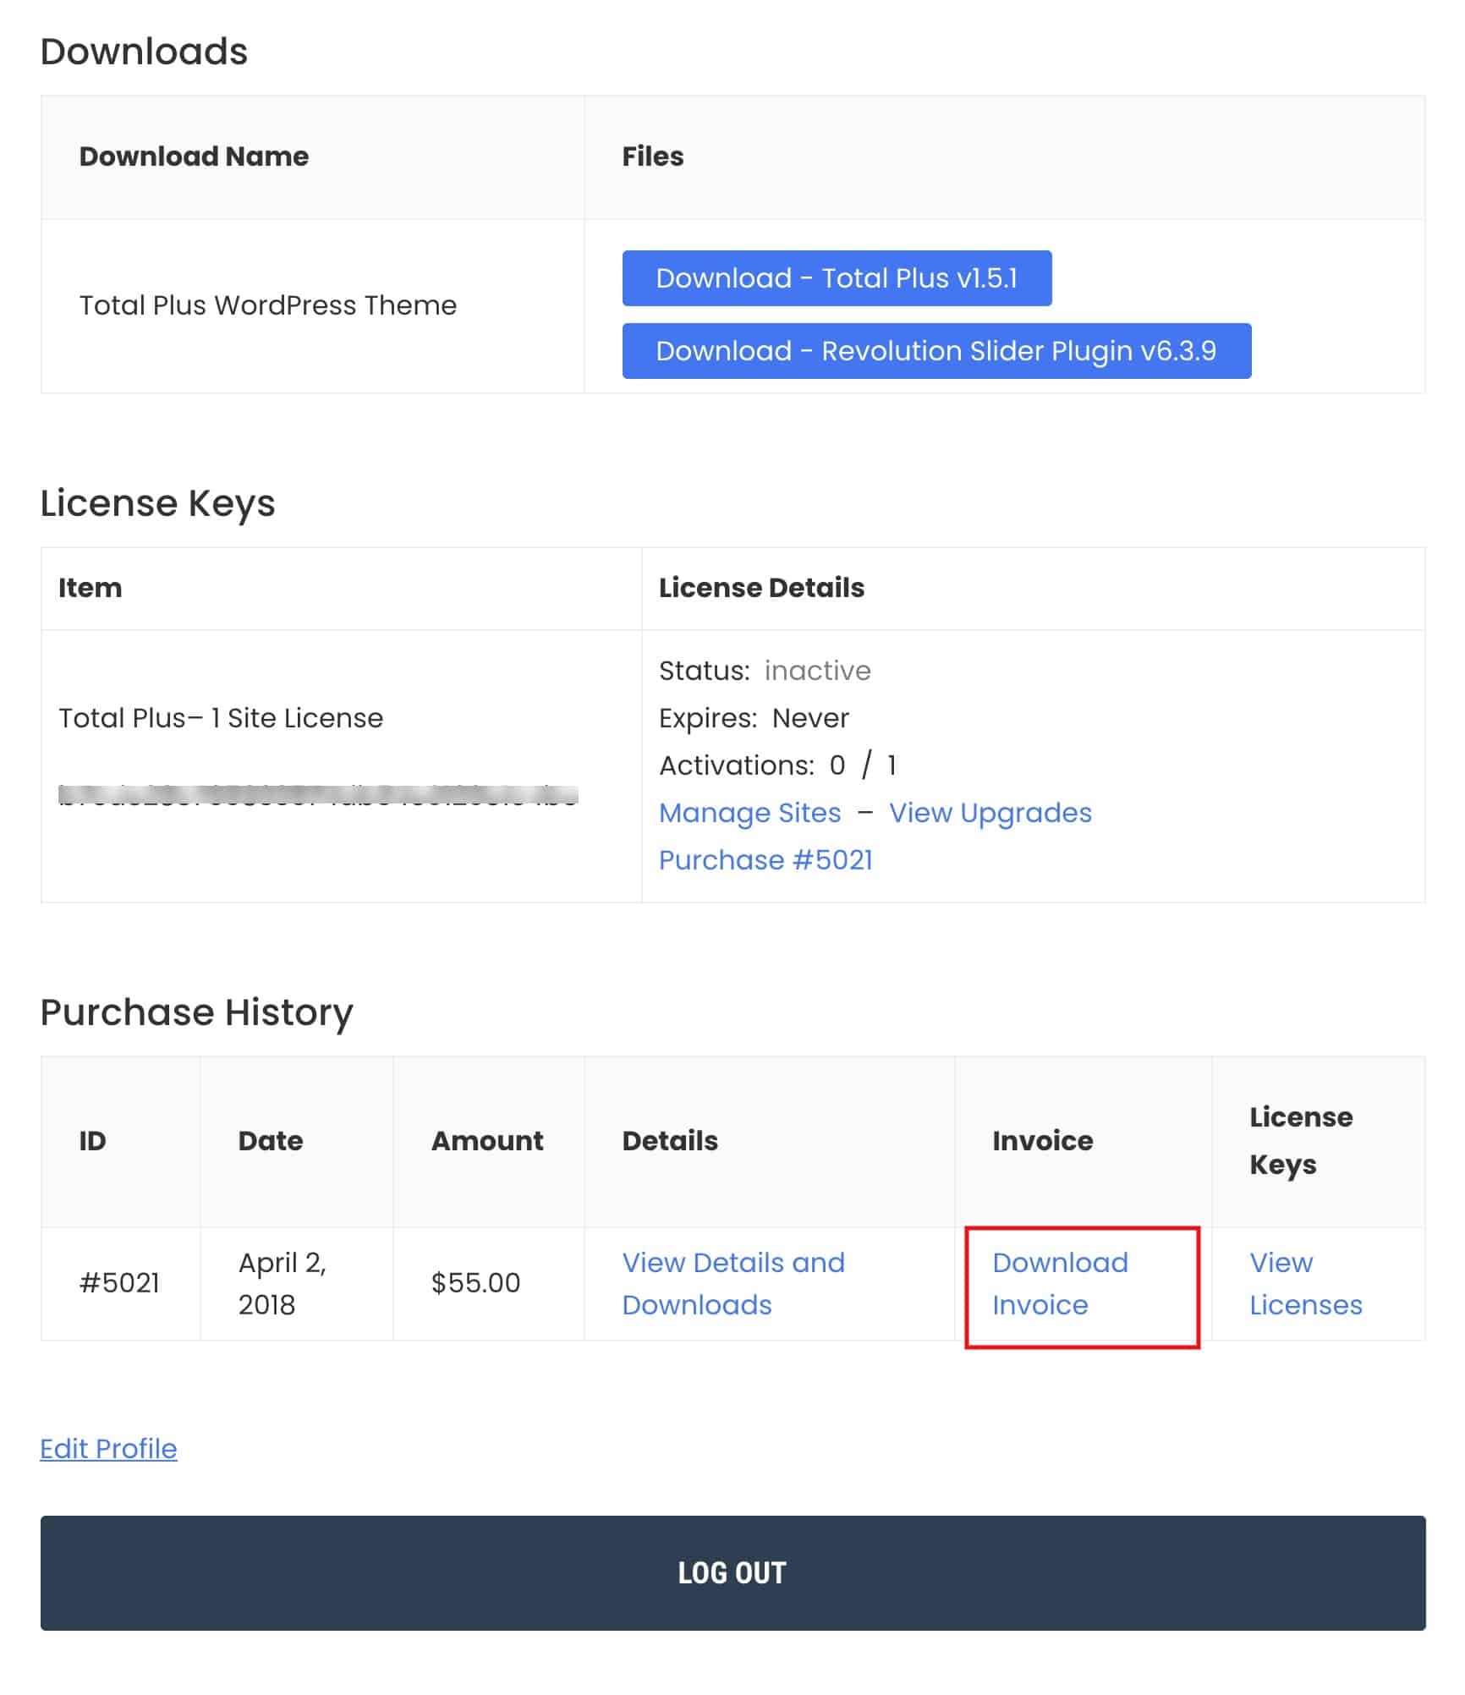The width and height of the screenshot is (1465, 1695).
Task: Open Purchase #5021 link in license details
Action: (x=765, y=860)
